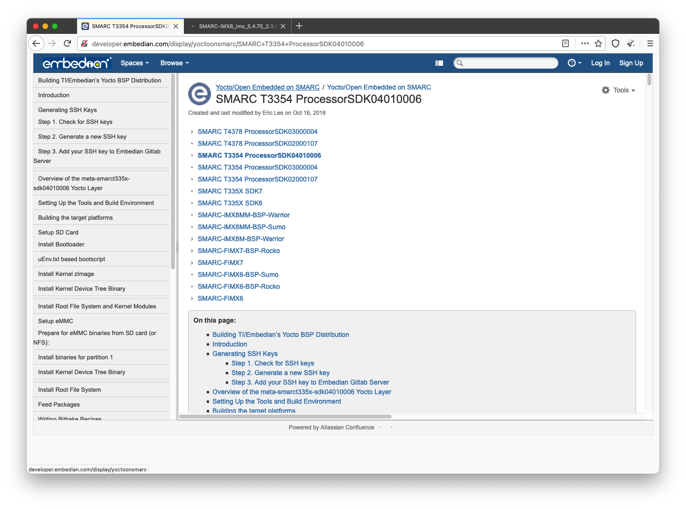Click the Tools gear icon

point(605,90)
